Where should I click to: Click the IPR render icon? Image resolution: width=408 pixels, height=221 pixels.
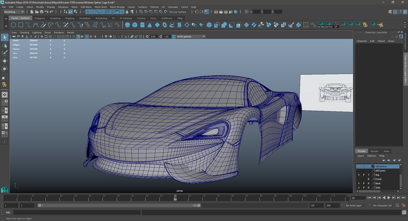[x=226, y=12]
